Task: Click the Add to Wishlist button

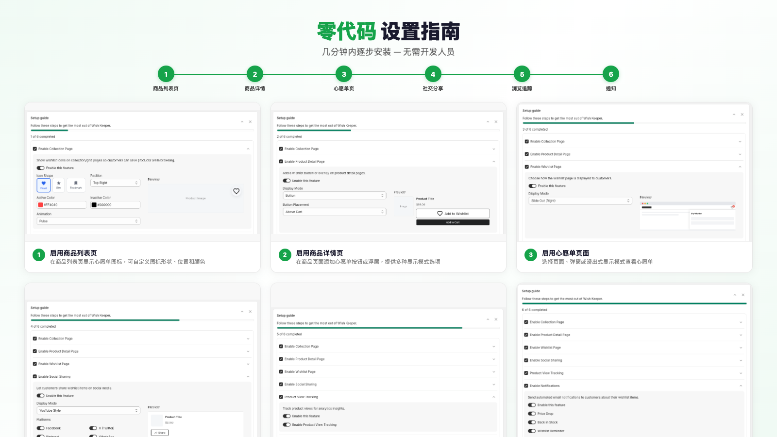Action: (x=453, y=214)
